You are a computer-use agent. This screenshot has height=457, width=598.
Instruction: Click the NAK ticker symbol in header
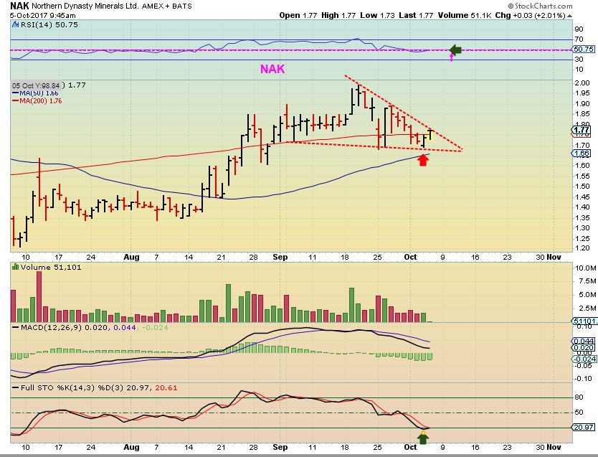(19, 6)
